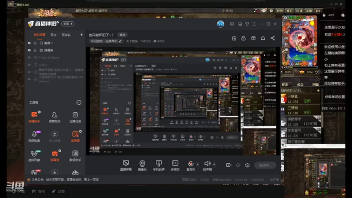The image size is (352, 198).
Task: Show the Trials of Mana source
Action: click(29, 58)
